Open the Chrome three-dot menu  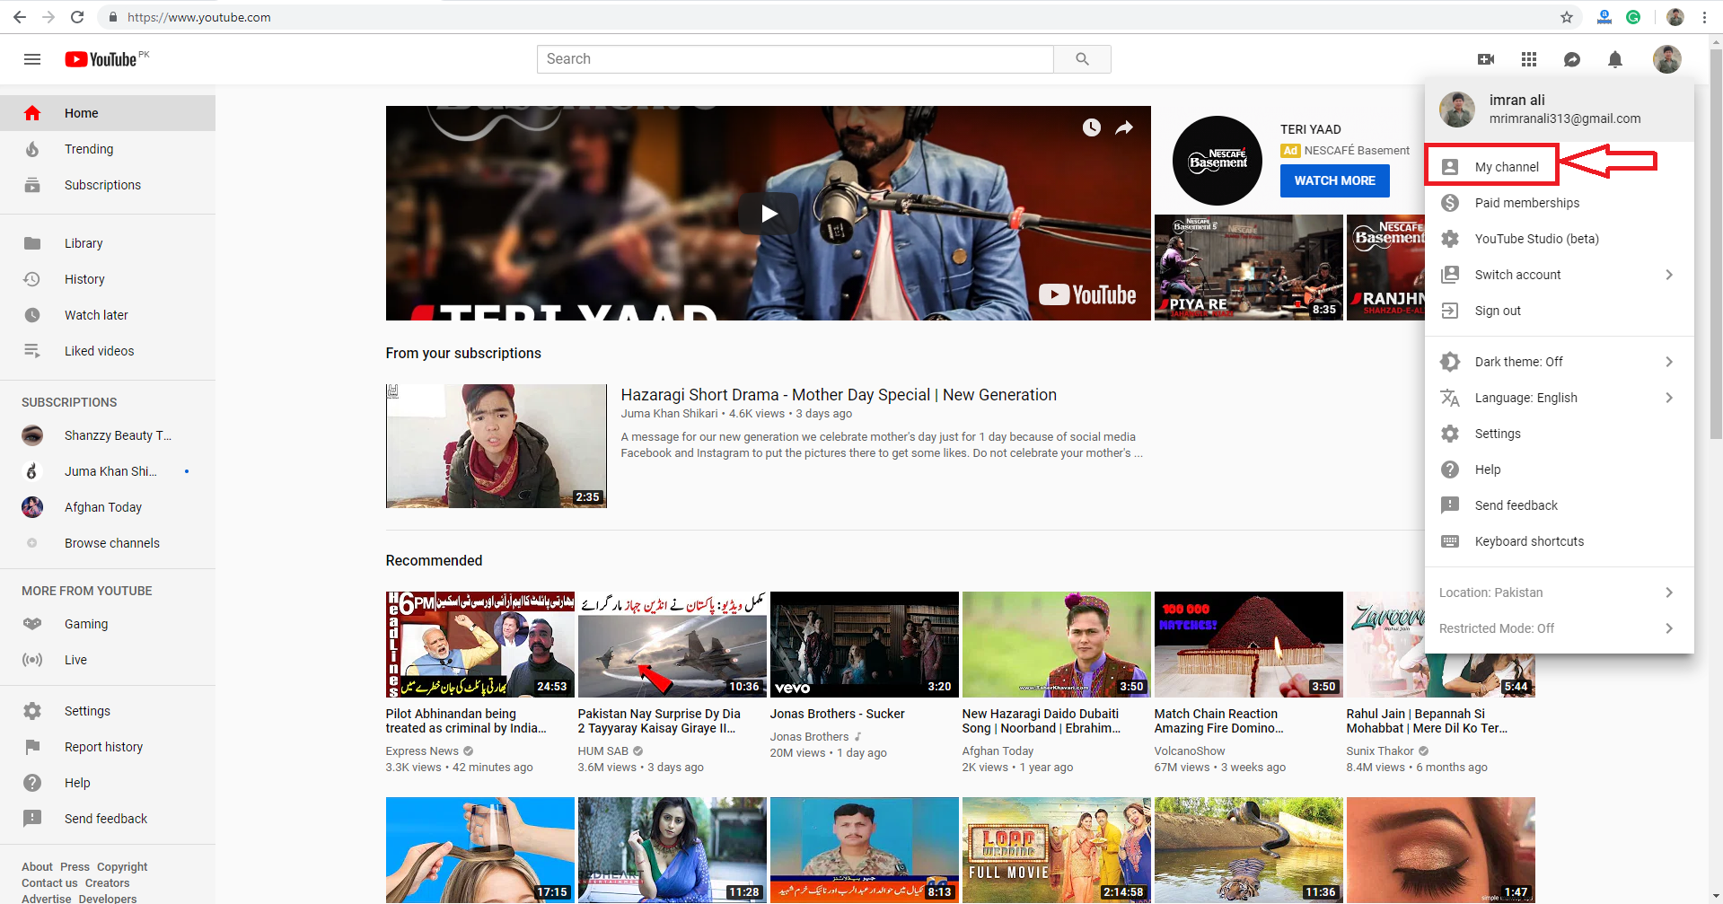pyautogui.click(x=1704, y=17)
